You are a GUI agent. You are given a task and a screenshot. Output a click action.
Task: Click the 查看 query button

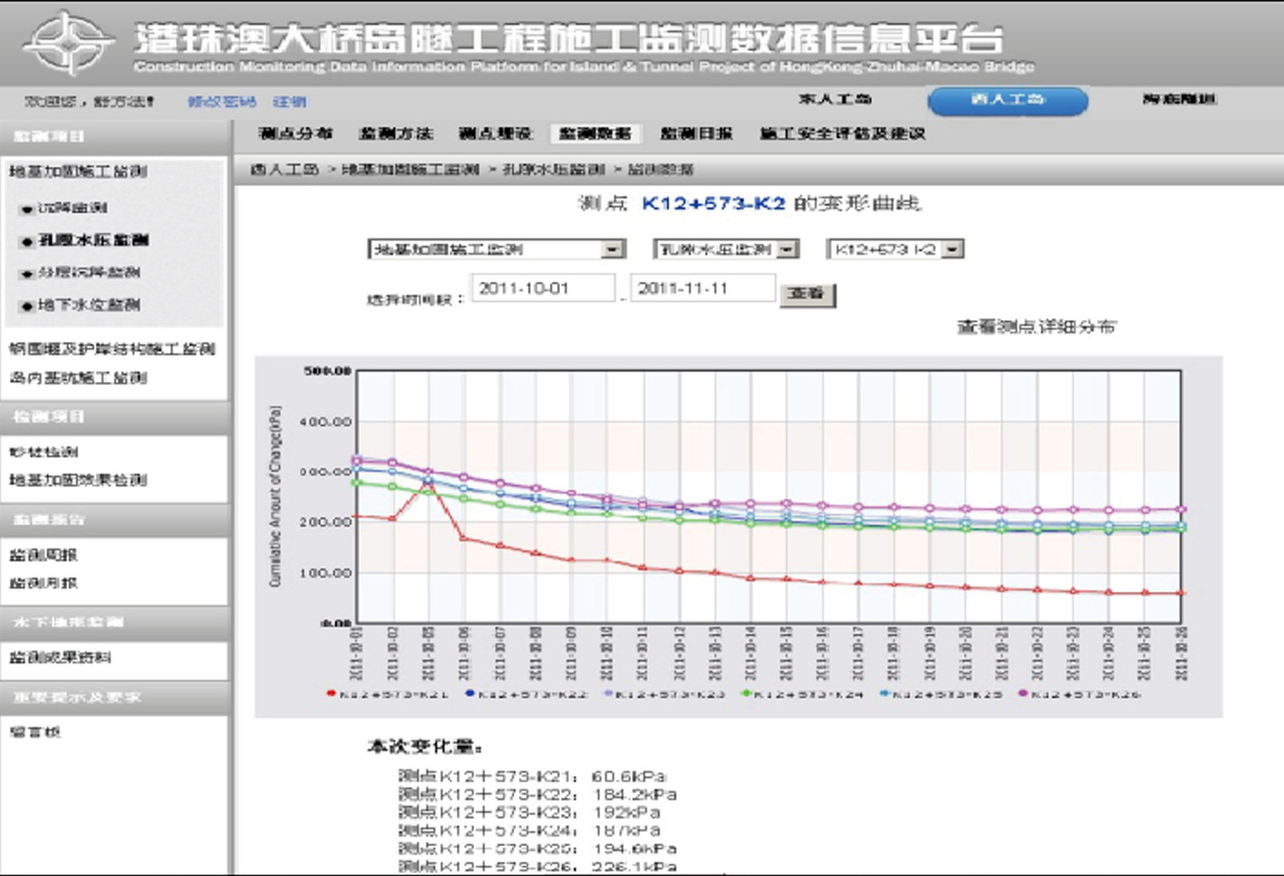tap(807, 294)
